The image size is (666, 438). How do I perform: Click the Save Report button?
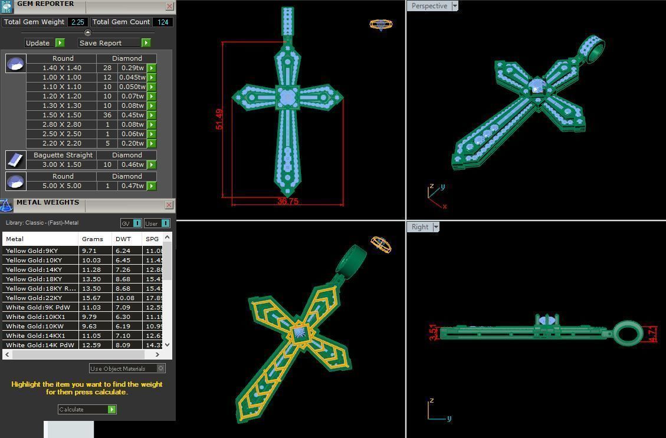[x=114, y=43]
